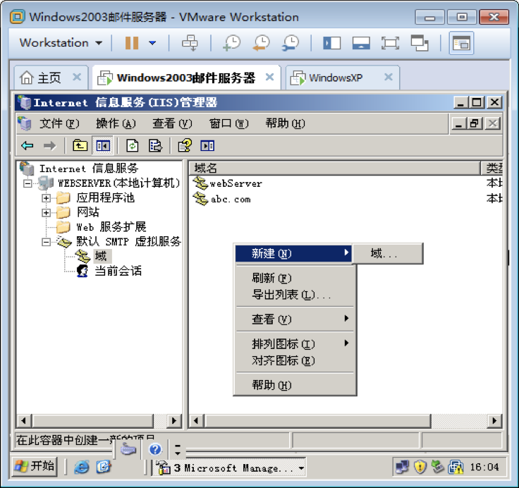Click the security shield tray icon
Image resolution: width=519 pixels, height=488 pixels.
420,467
